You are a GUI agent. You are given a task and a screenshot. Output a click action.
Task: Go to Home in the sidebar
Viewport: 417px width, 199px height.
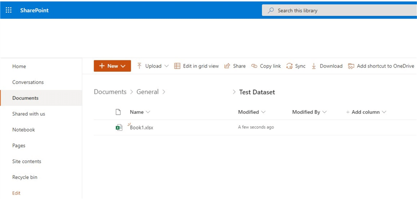[x=19, y=67]
